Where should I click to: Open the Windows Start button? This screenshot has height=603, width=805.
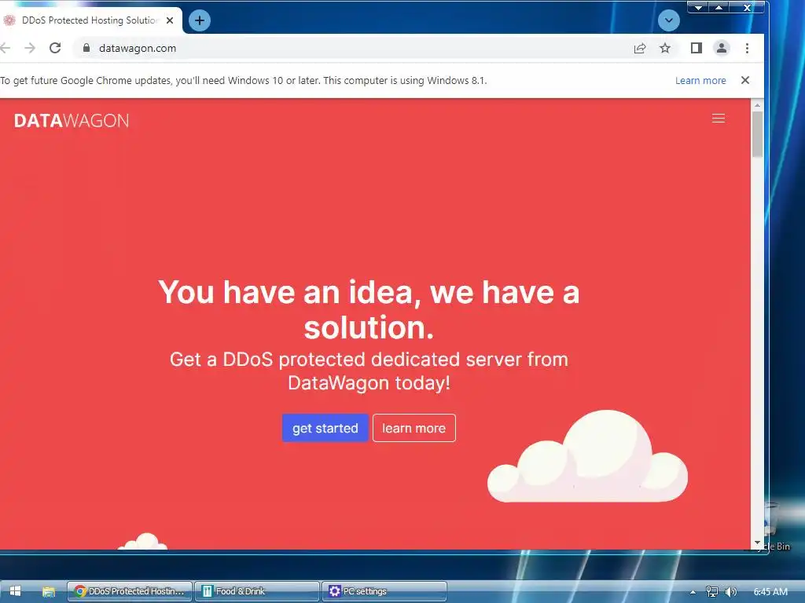click(x=15, y=591)
